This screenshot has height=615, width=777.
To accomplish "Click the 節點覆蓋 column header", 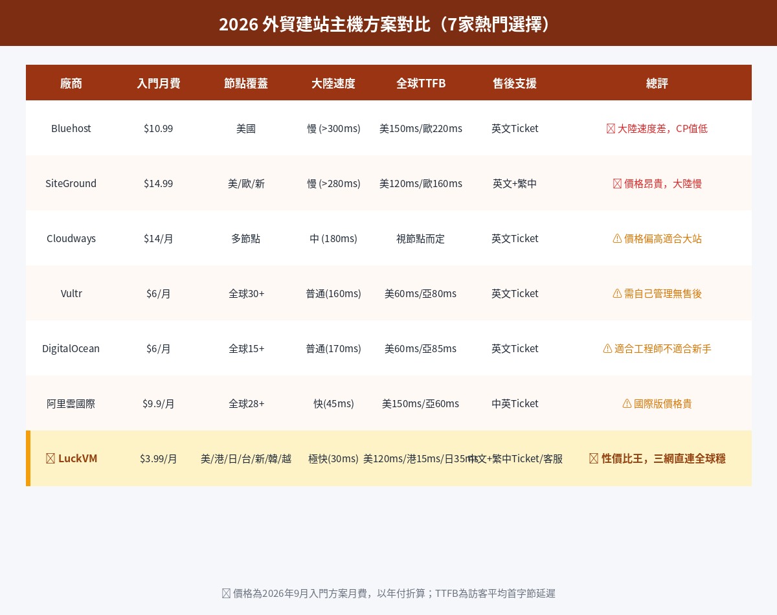I will 246,83.
